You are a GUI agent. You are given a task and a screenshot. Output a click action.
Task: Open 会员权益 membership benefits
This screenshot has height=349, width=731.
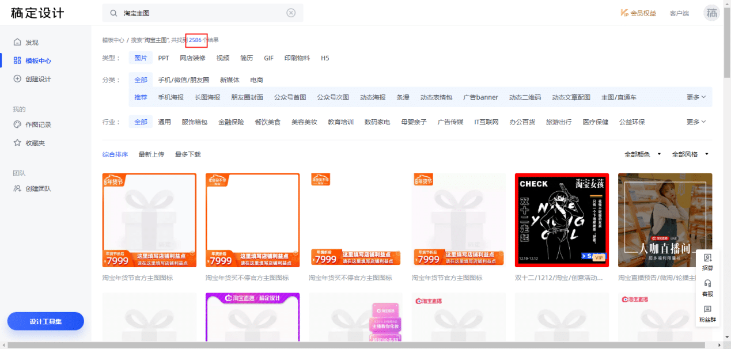click(638, 13)
